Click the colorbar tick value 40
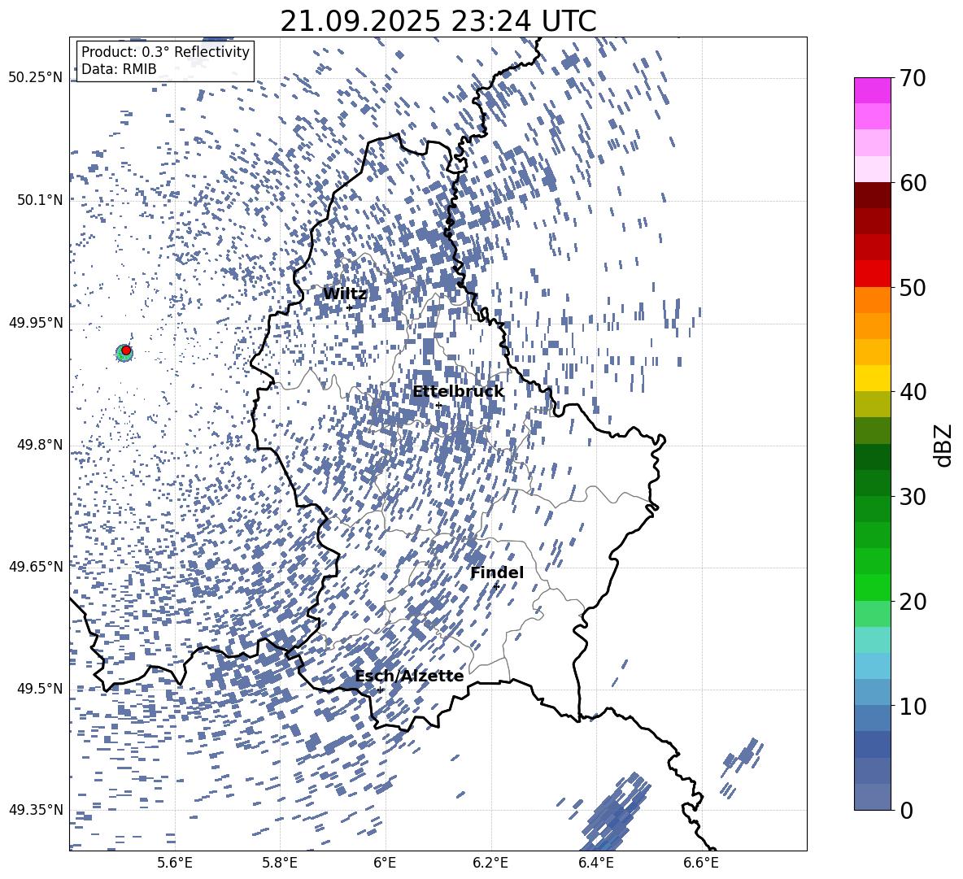The width and height of the screenshot is (963, 879). click(x=913, y=392)
